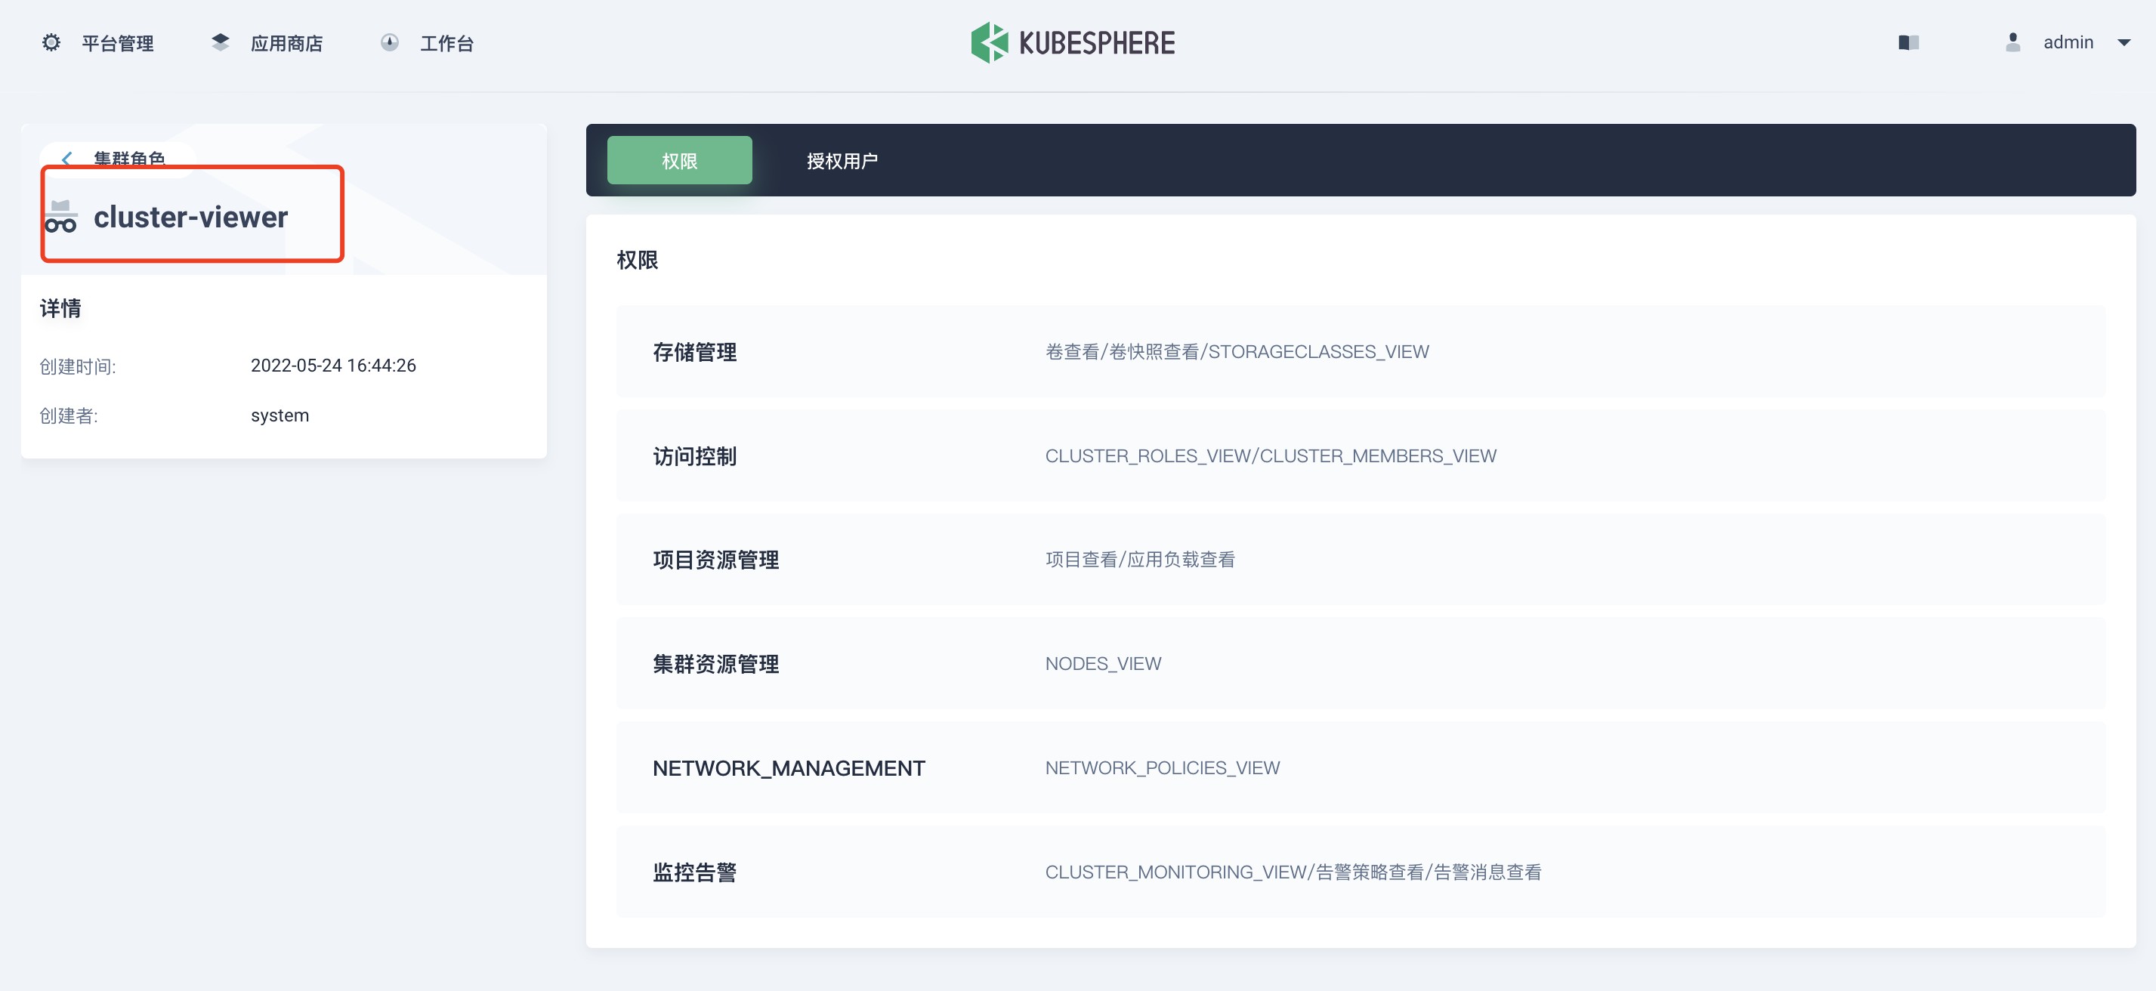Open the 平台管理 menu

click(x=117, y=44)
